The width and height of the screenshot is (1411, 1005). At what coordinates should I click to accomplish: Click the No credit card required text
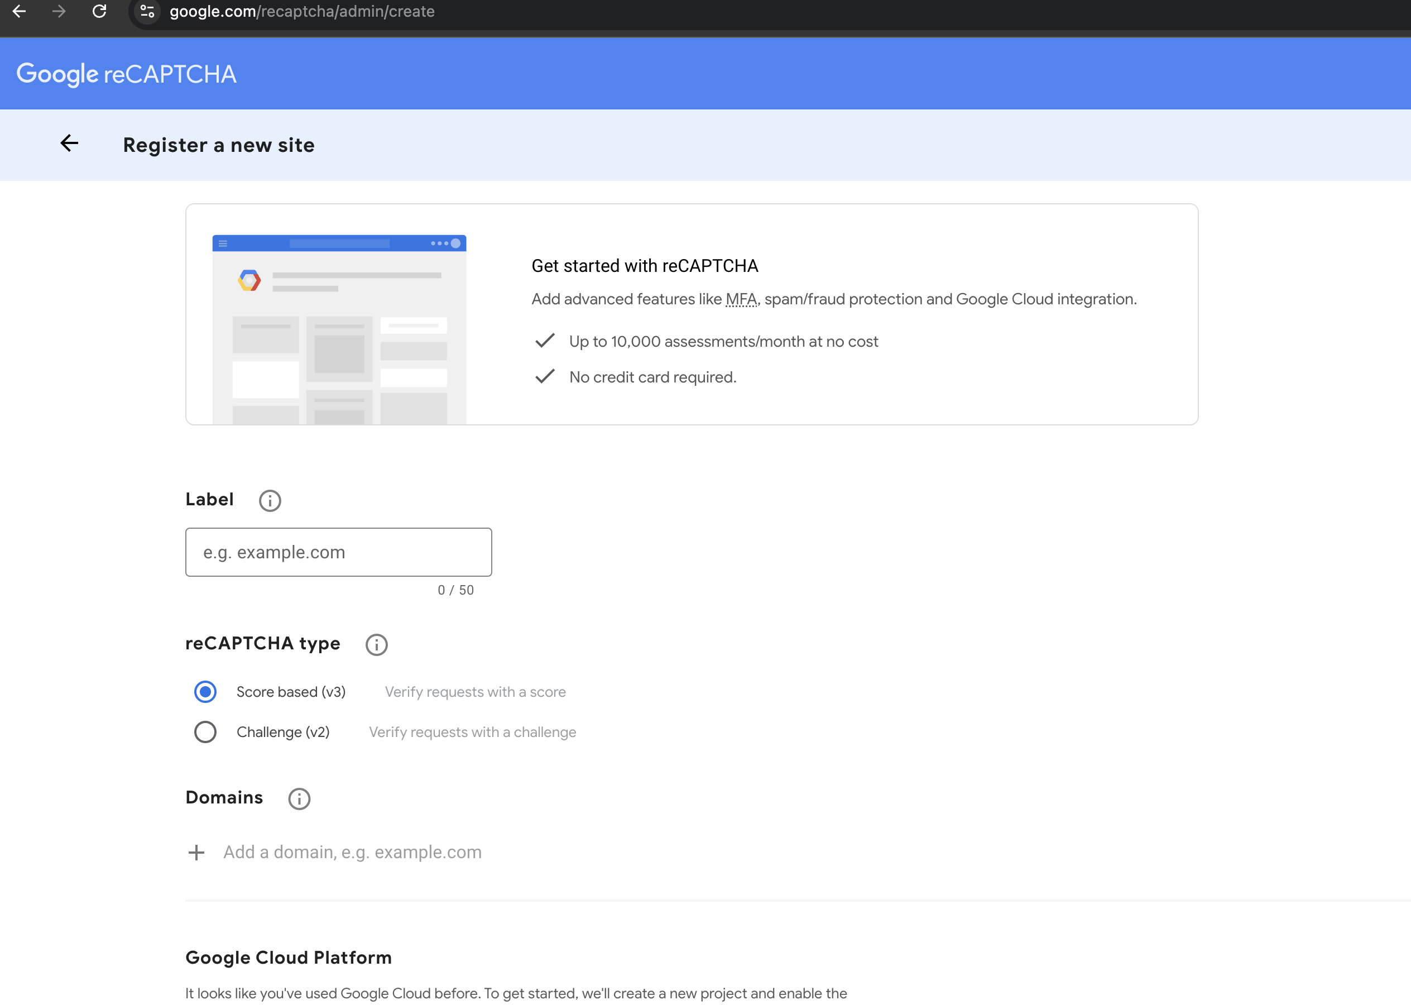[652, 377]
